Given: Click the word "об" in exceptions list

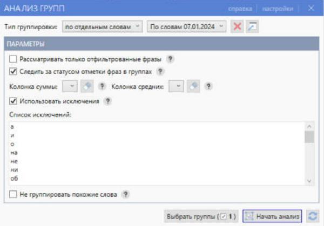Looking at the screenshot, I should pos(14,179).
